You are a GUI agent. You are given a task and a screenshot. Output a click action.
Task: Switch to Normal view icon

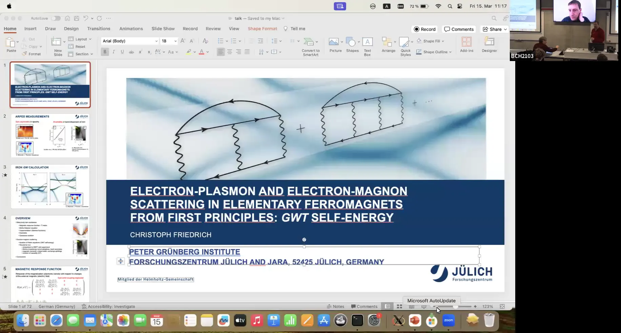tap(387, 307)
